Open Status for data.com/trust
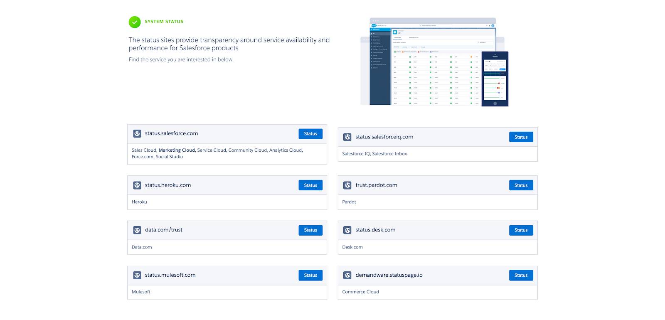Image resolution: width=665 pixels, height=320 pixels. [310, 230]
